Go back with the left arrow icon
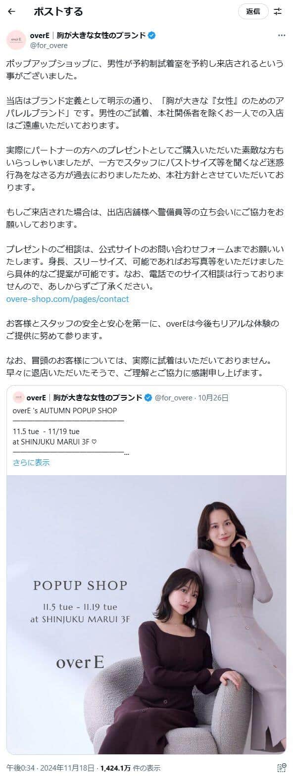 pos(12,11)
